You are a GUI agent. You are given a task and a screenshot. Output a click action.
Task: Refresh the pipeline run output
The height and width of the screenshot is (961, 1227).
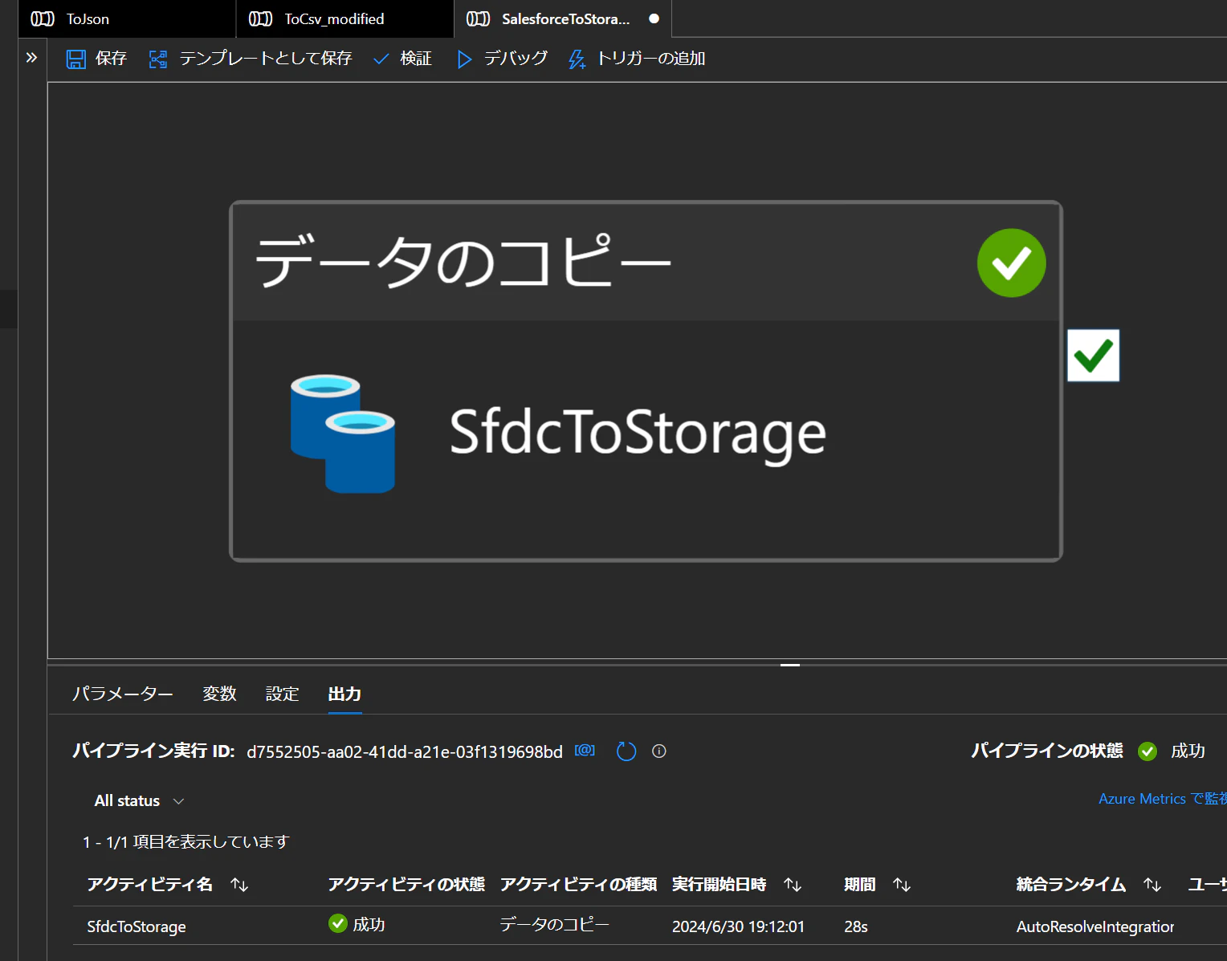point(626,751)
